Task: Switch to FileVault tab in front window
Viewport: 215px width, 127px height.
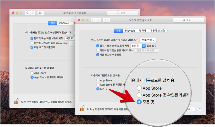Action: pos(130,31)
